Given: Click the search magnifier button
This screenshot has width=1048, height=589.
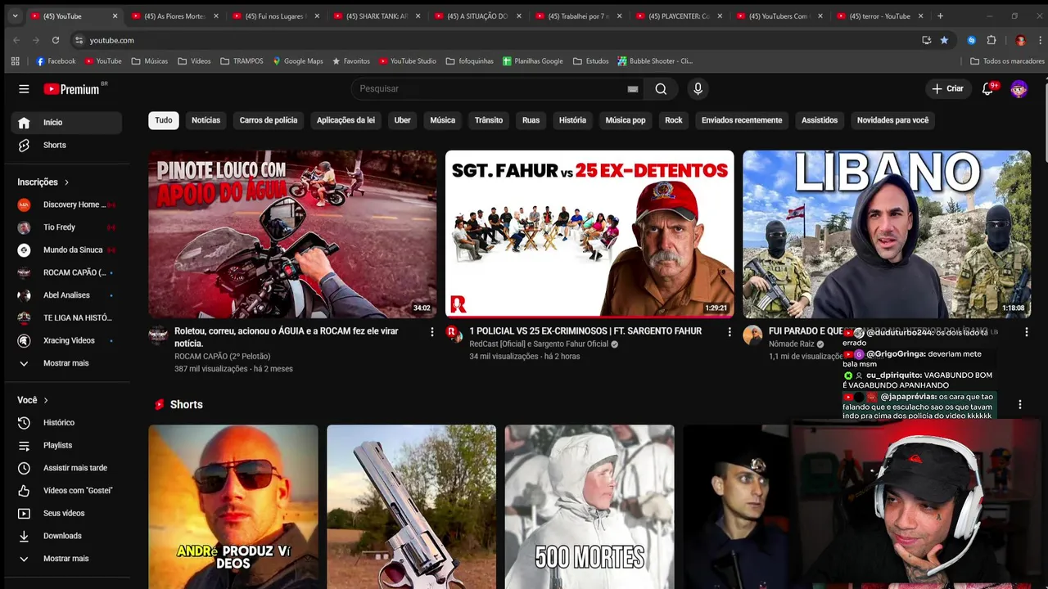Looking at the screenshot, I should click(661, 88).
